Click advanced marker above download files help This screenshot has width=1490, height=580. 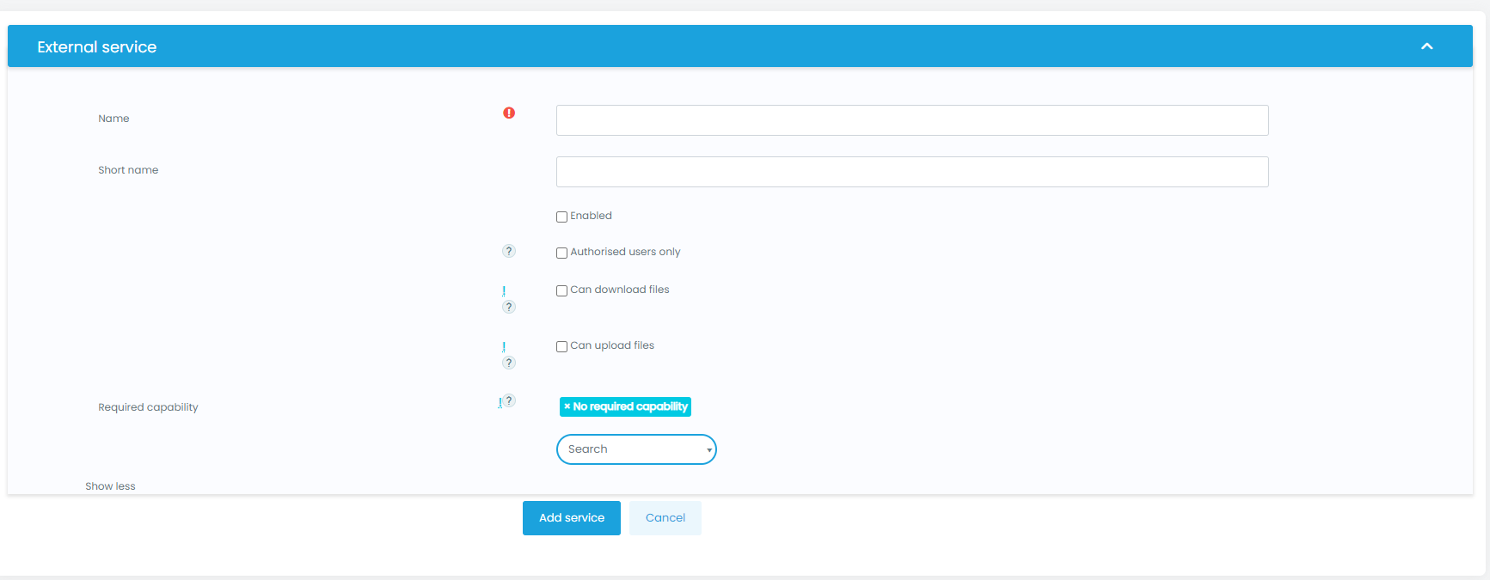tap(504, 291)
